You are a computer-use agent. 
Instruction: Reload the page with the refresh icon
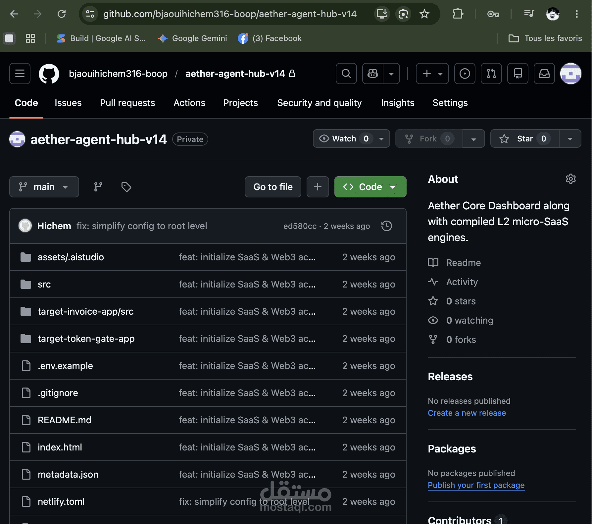click(x=62, y=14)
